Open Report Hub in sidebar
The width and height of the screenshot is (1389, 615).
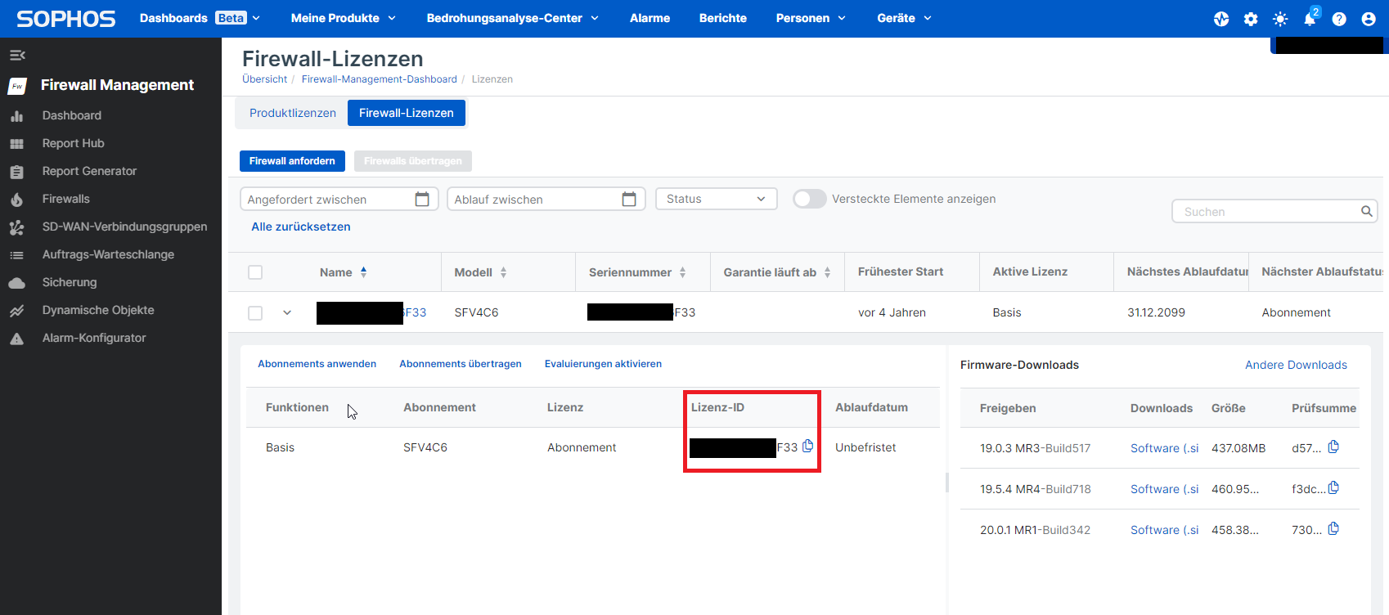click(x=74, y=143)
